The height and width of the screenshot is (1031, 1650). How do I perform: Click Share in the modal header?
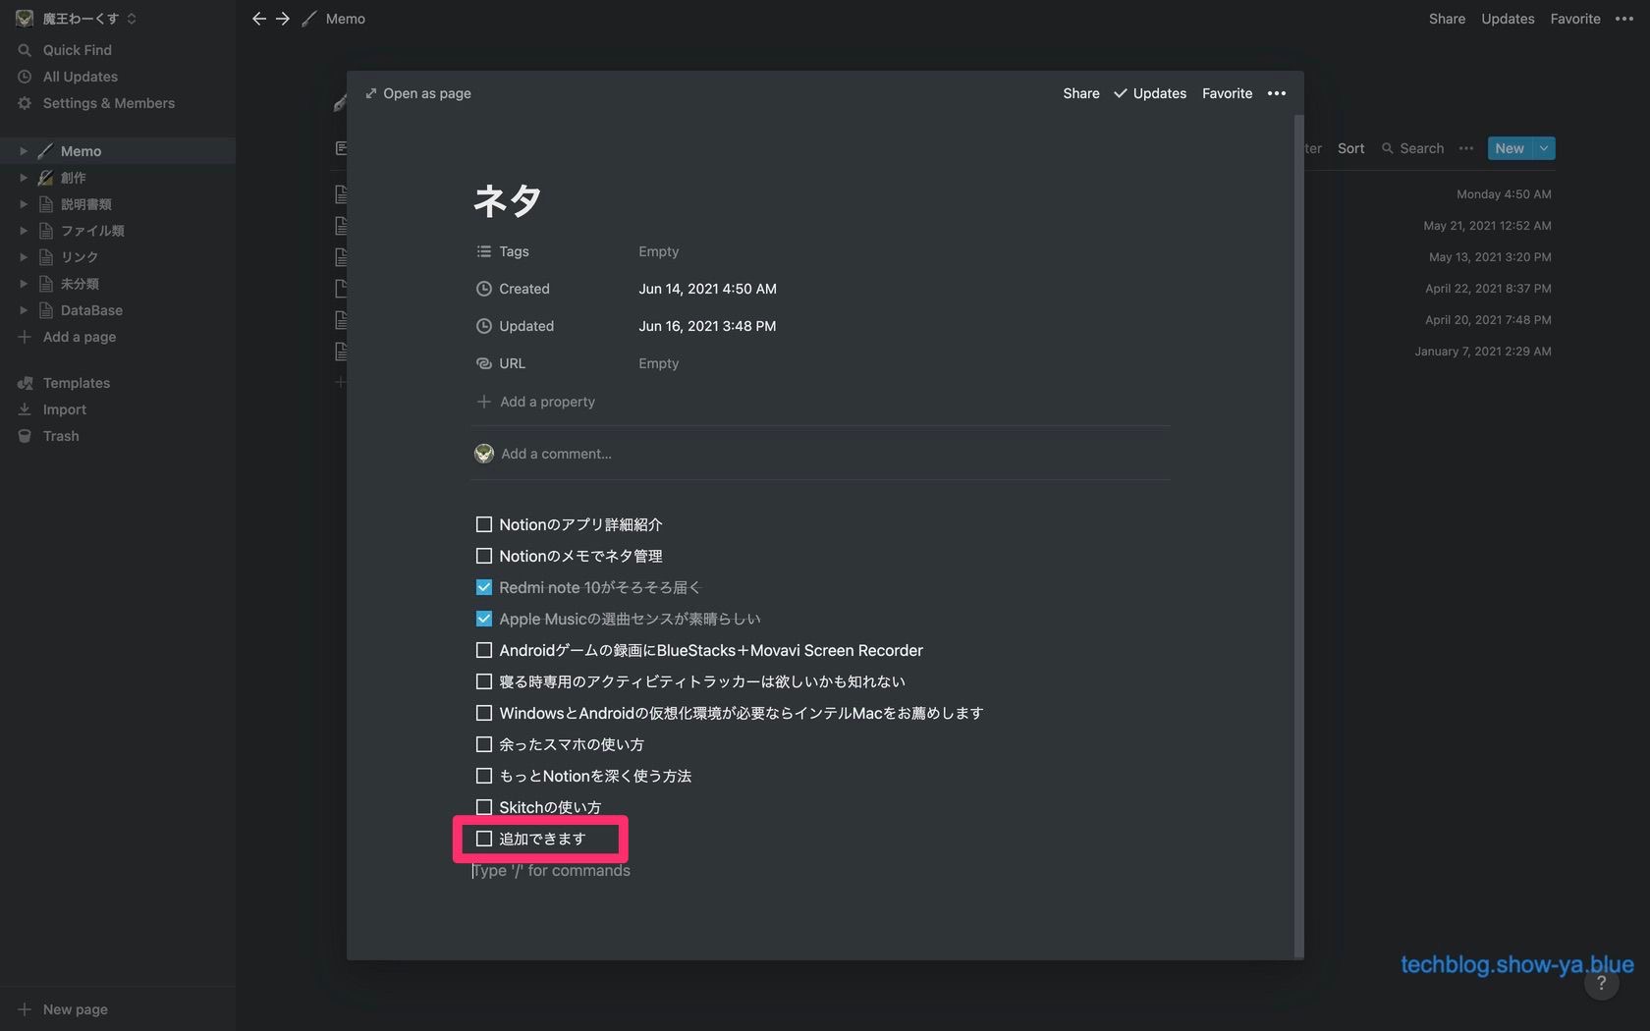[x=1080, y=93]
